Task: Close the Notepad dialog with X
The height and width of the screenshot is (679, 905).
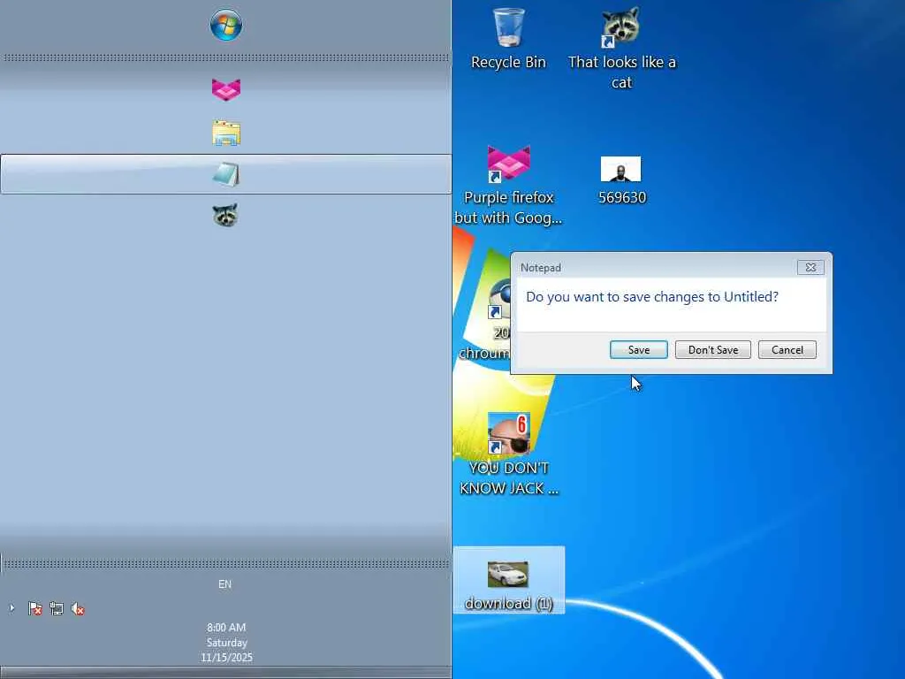Action: pos(810,267)
